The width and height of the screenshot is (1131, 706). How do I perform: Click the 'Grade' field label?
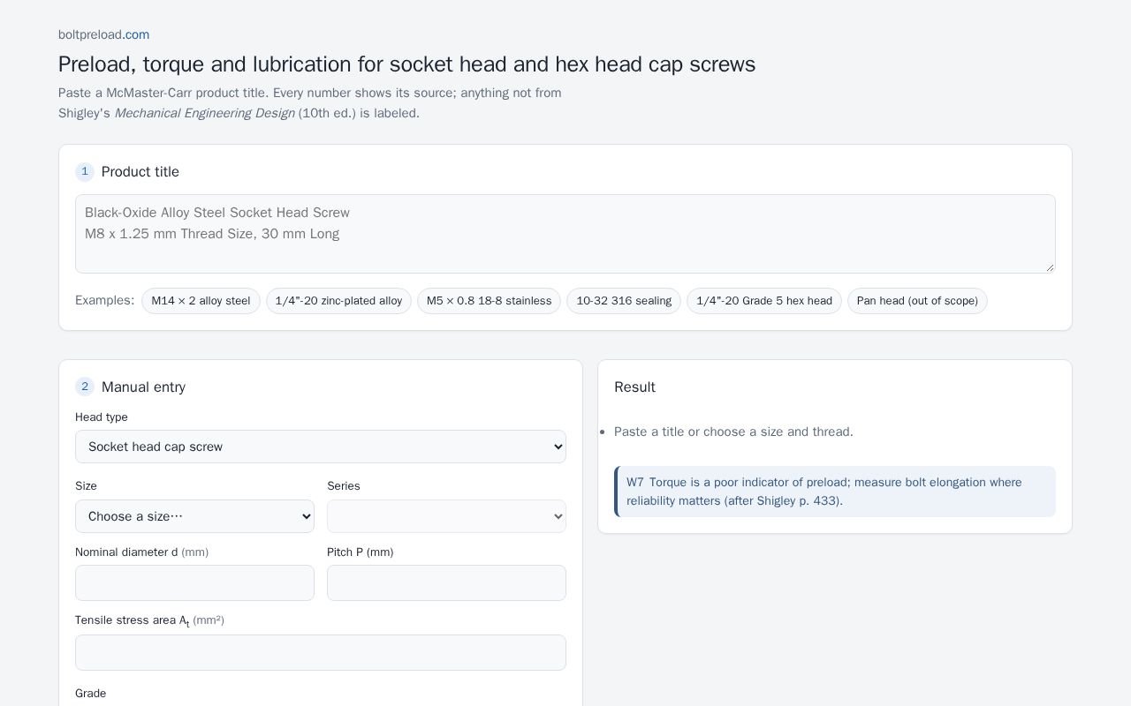tap(90, 694)
